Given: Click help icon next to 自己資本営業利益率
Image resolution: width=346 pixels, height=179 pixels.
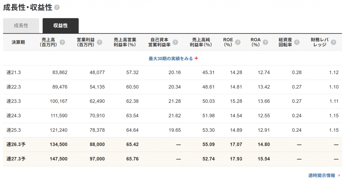Looking at the screenshot, I should click(x=175, y=42).
